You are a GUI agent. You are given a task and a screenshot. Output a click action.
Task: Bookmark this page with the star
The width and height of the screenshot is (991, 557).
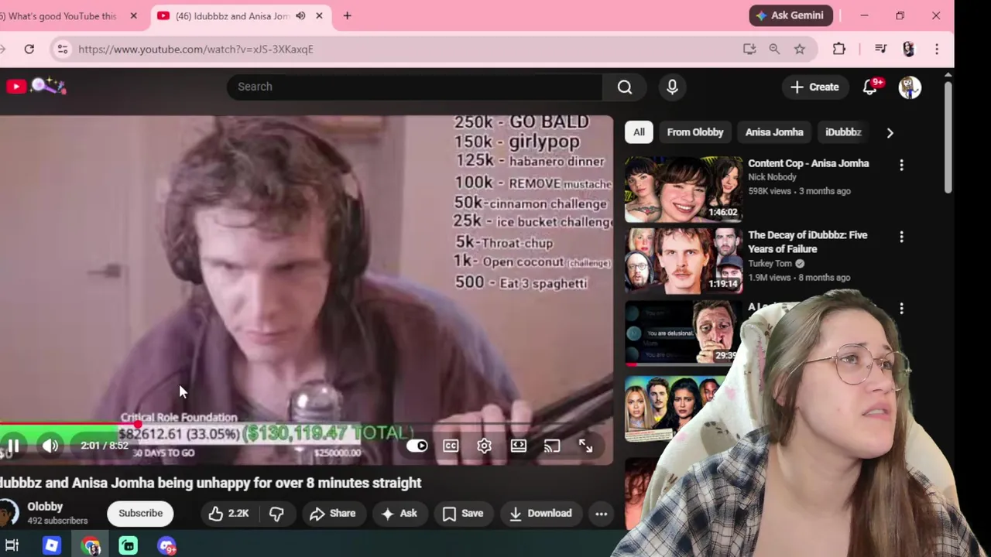800,49
